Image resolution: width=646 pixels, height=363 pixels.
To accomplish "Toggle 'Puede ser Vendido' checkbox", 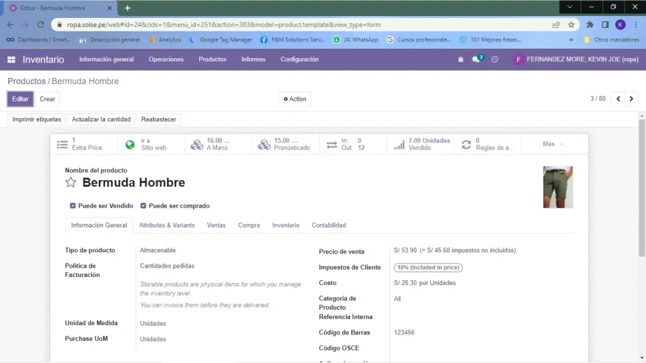I will coord(73,206).
